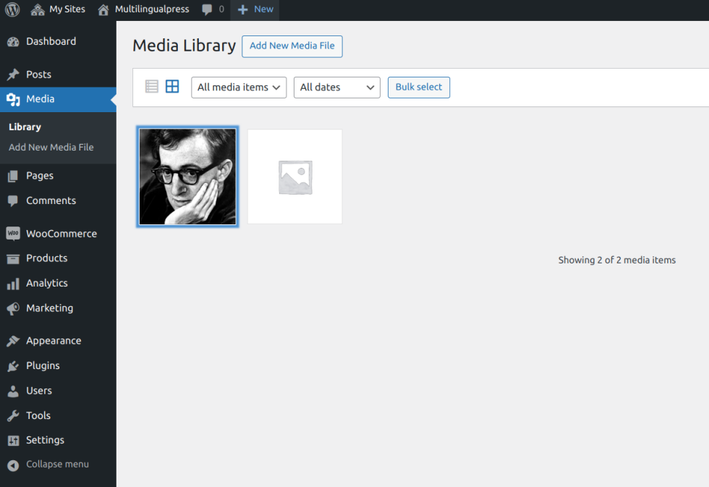This screenshot has width=709, height=487.
Task: Open Settings menu label
Action: click(x=45, y=441)
